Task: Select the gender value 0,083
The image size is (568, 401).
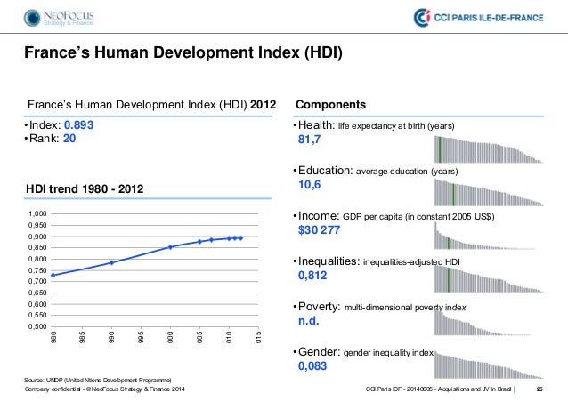Action: point(312,366)
